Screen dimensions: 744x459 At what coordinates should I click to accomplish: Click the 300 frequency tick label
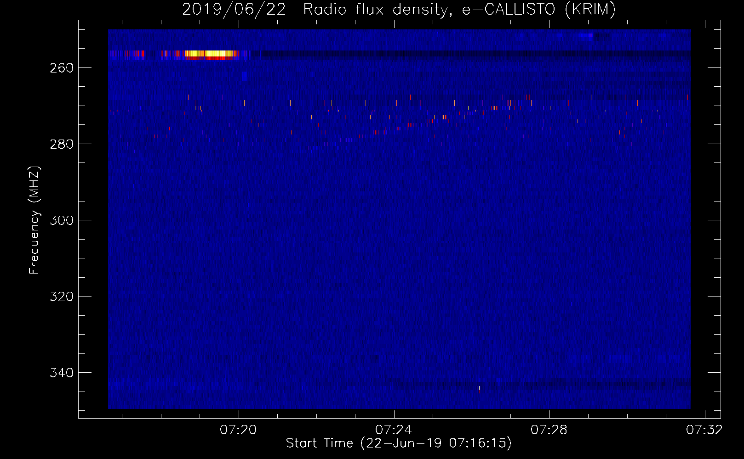click(62, 220)
